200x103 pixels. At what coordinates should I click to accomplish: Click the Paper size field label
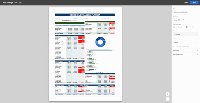[x=175, y=17]
